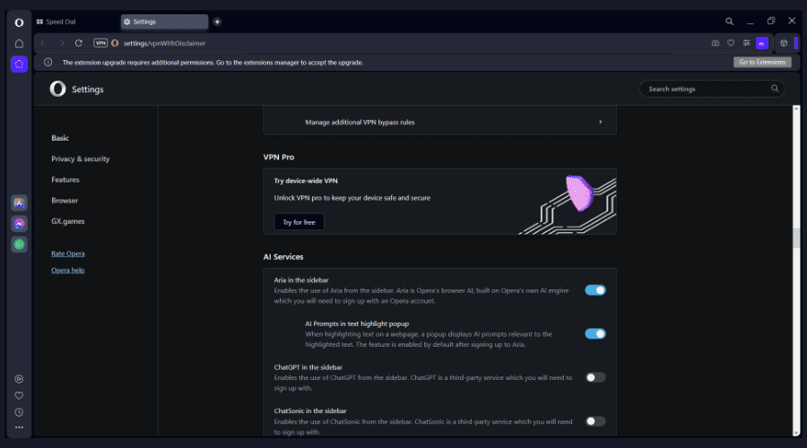Turn off AI Prompts in text highlight popup
The width and height of the screenshot is (807, 448).
pyautogui.click(x=595, y=334)
